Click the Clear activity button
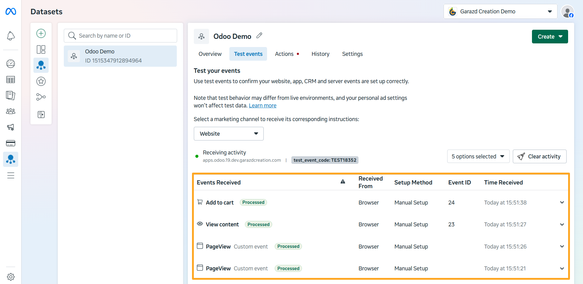Screen dimensions: 583x284 pyautogui.click(x=540, y=157)
